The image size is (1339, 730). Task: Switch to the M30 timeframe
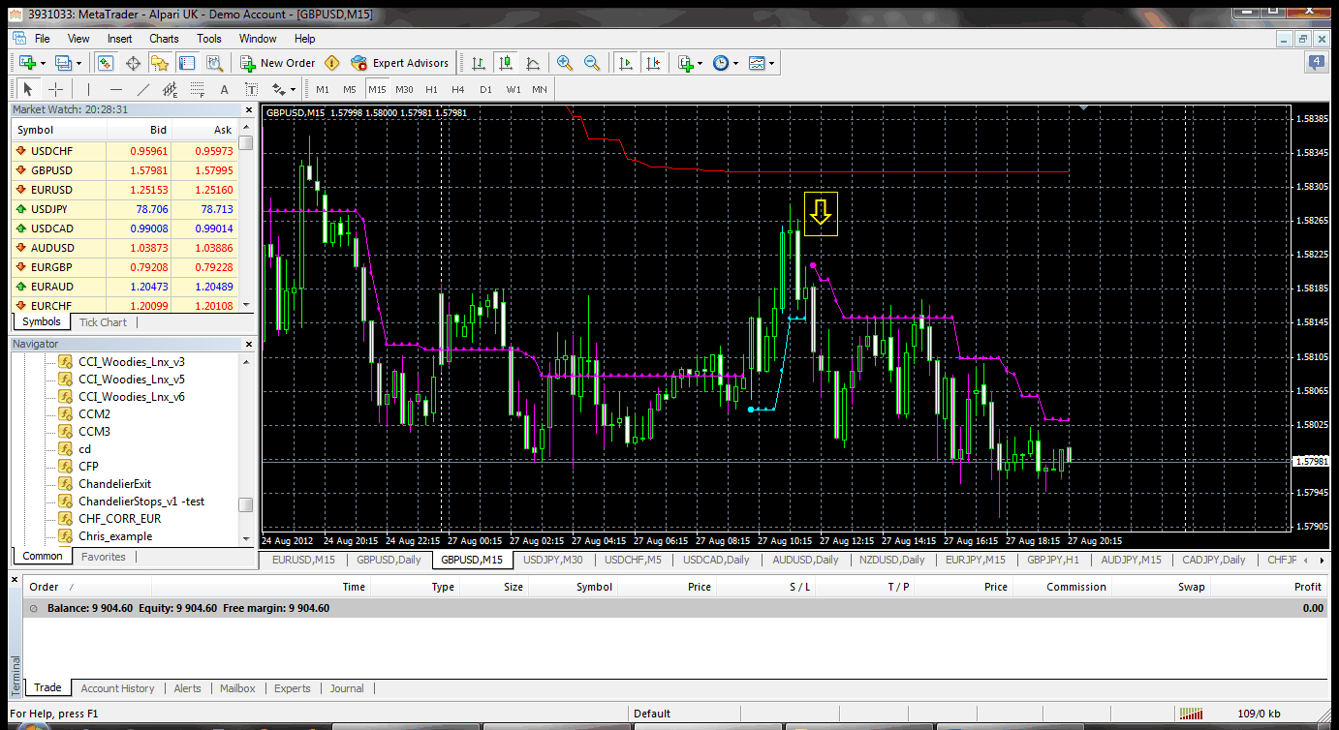404,89
